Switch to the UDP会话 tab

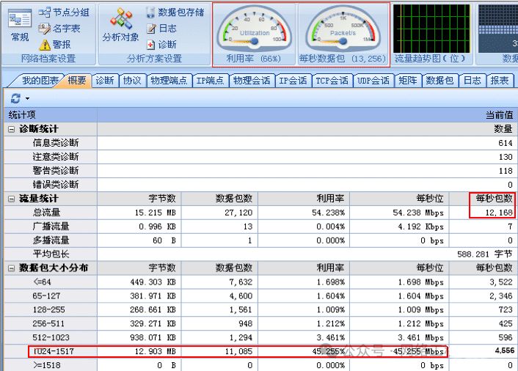[x=373, y=80]
